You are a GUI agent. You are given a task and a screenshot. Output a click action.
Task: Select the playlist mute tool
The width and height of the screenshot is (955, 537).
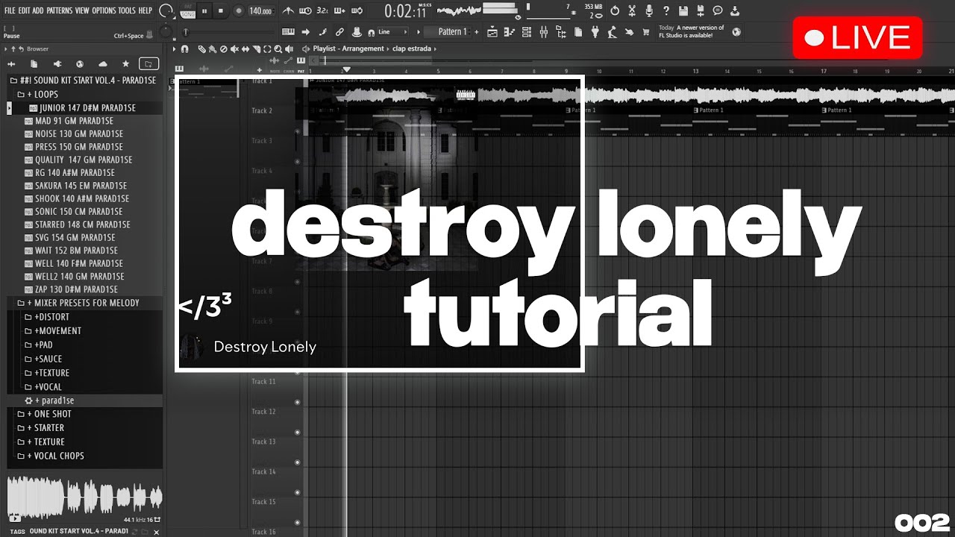[235, 48]
